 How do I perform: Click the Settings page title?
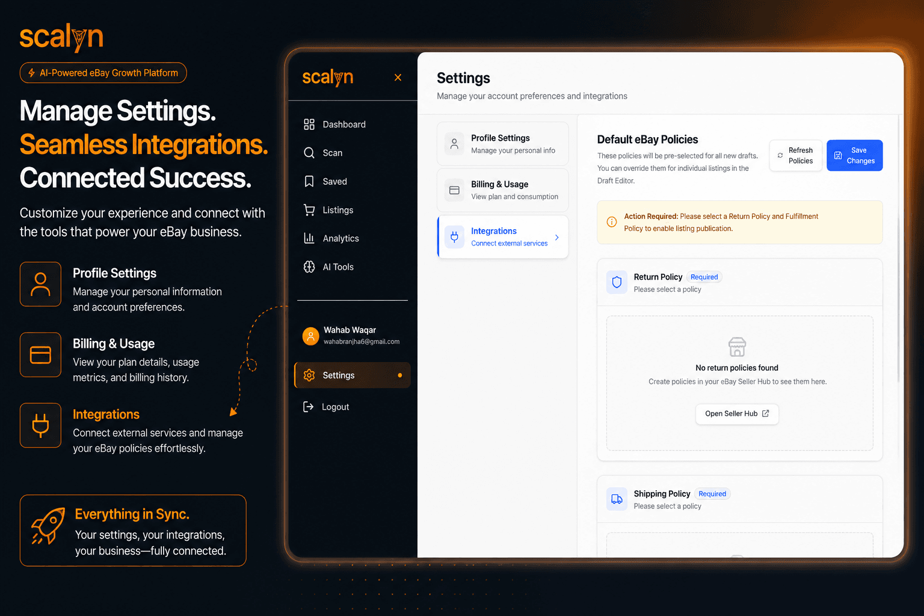tap(463, 78)
